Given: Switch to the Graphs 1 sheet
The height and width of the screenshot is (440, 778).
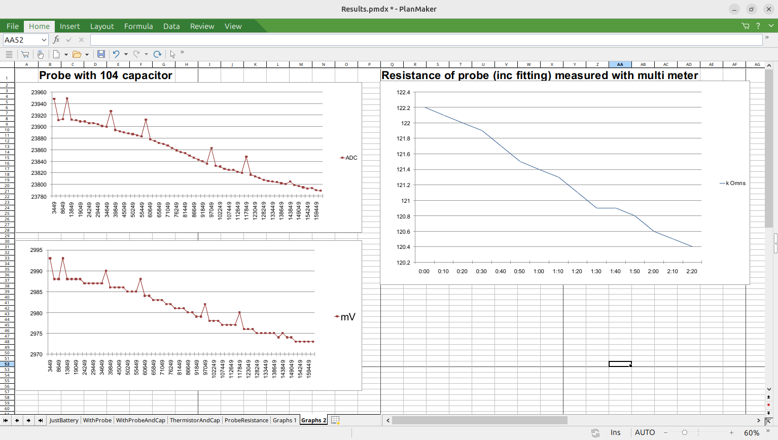Looking at the screenshot, I should pyautogui.click(x=285, y=420).
